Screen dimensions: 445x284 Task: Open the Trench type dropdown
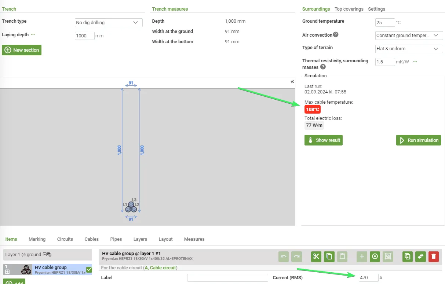(109, 23)
